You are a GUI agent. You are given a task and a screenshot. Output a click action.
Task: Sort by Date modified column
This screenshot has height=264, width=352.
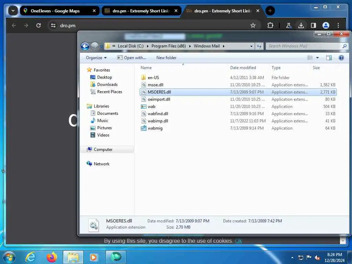click(x=249, y=68)
